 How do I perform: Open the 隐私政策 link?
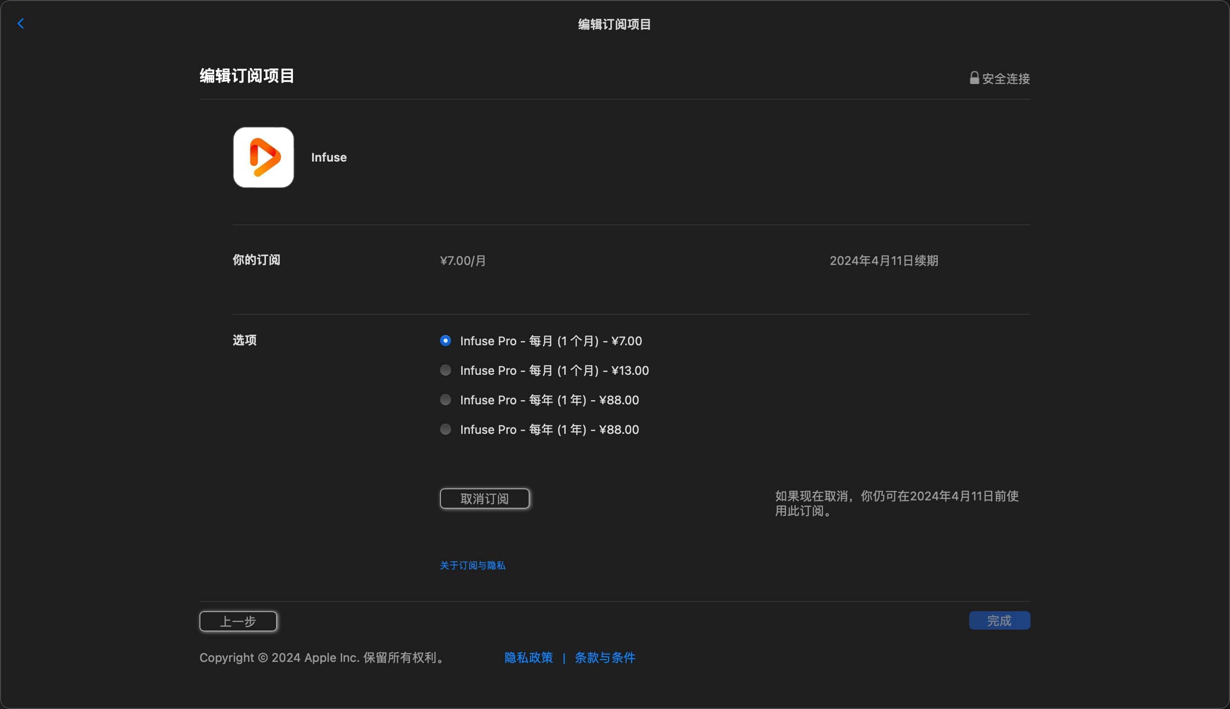tap(528, 657)
